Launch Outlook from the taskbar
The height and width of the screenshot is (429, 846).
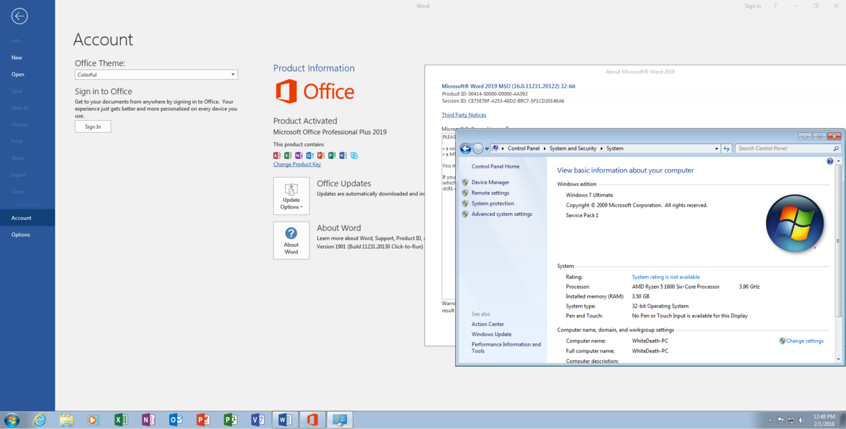point(176,420)
